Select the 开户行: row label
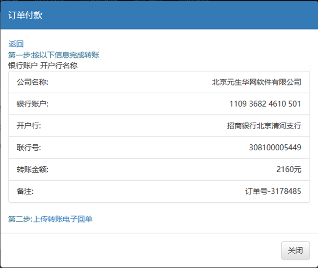This screenshot has height=268, width=318. (29, 126)
